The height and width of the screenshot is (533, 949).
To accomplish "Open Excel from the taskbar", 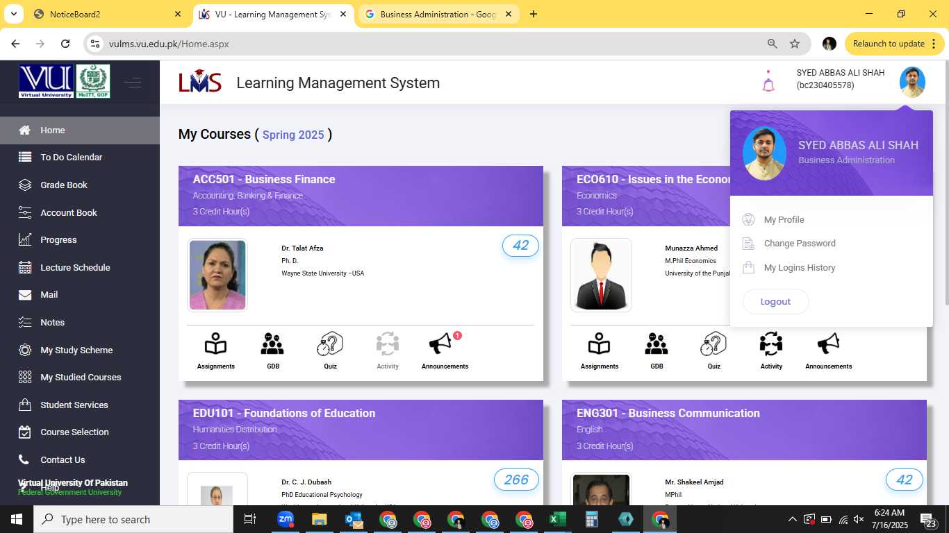I will point(557,519).
